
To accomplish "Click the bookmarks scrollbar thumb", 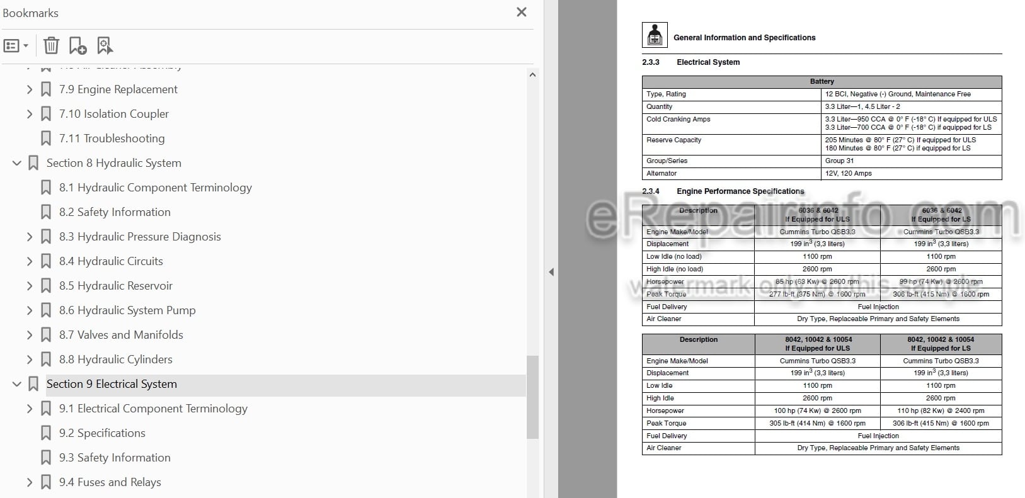I will [532, 397].
